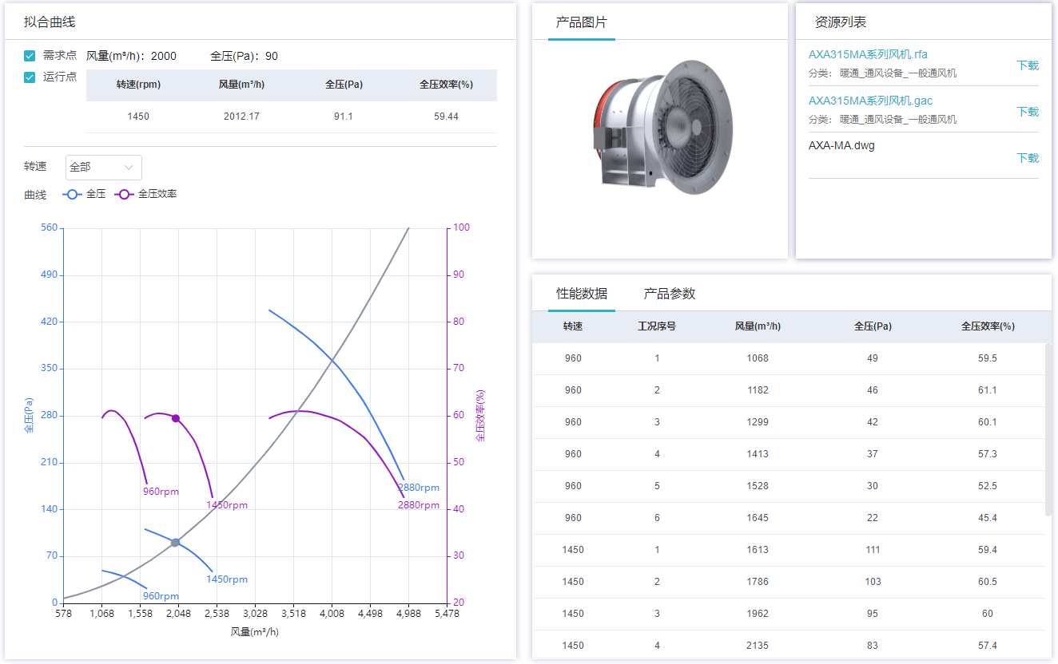Select the 1299 airflow cell

click(x=758, y=422)
